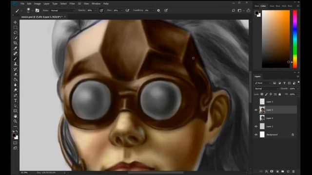
Task: Select the Healing Brush tool
Action: click(15, 53)
